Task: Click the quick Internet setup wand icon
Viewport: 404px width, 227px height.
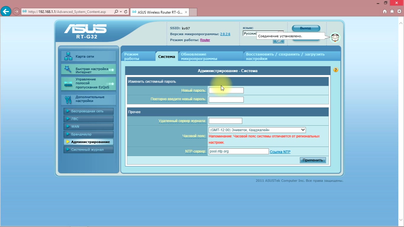Action: click(68, 69)
